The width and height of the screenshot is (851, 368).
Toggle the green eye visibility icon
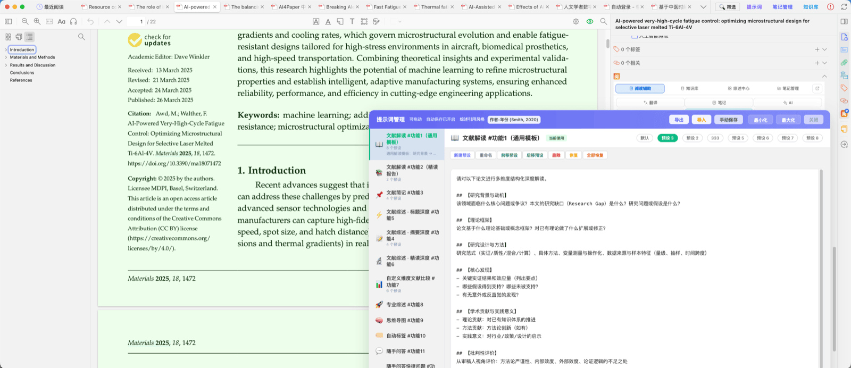tap(590, 21)
